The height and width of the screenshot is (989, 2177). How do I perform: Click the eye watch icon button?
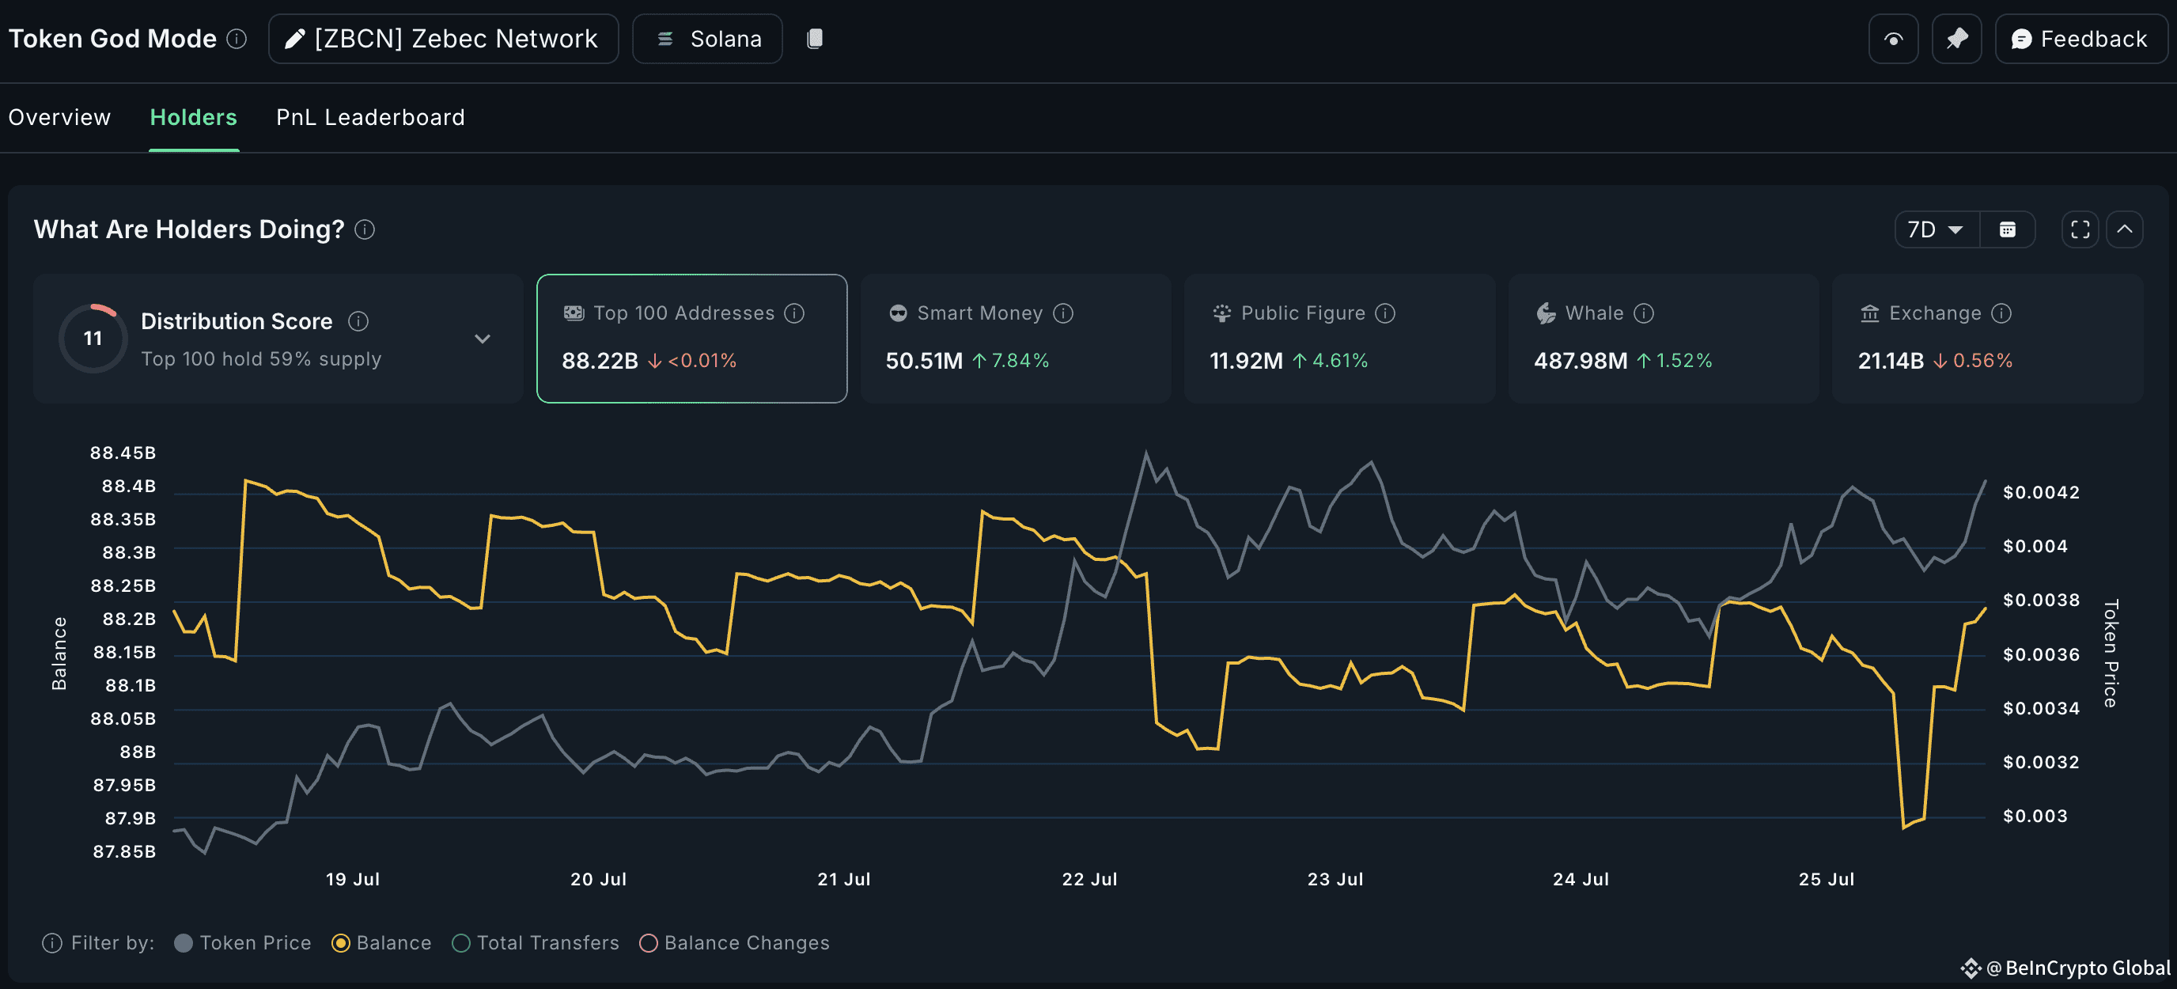tap(1894, 39)
